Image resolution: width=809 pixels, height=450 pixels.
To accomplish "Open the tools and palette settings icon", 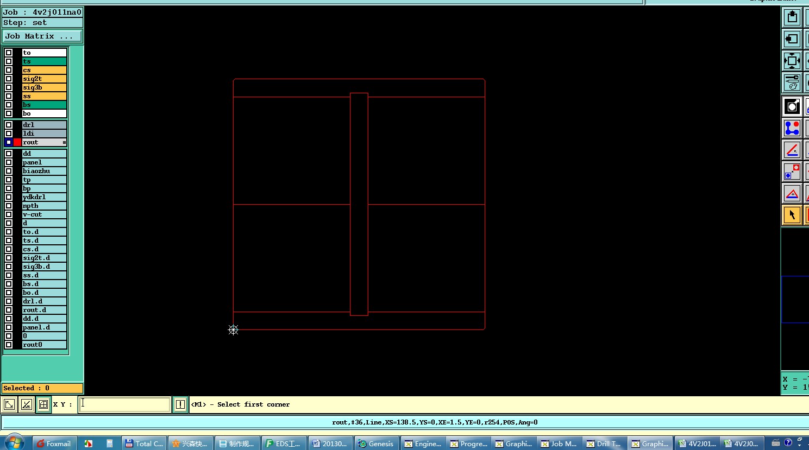I will coord(792,83).
